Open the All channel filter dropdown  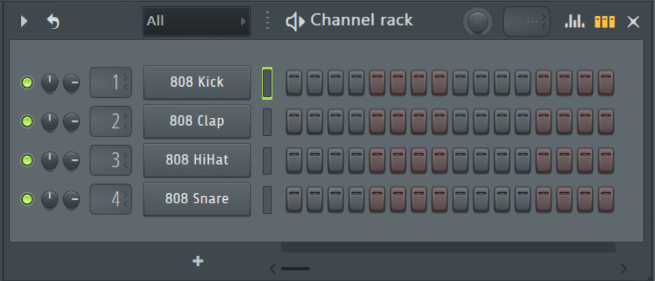click(196, 22)
